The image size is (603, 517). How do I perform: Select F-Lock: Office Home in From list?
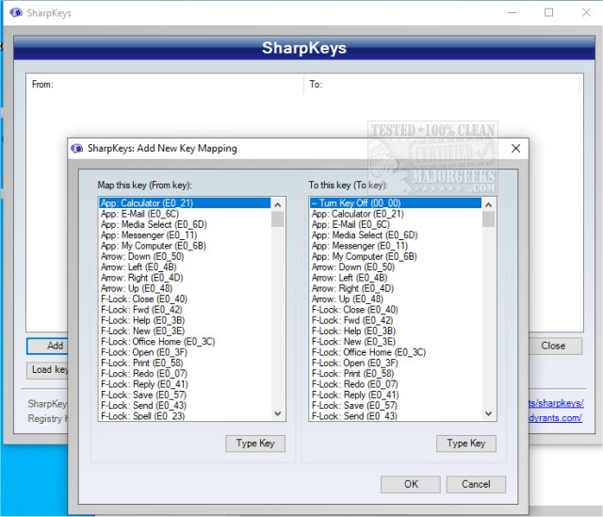[x=185, y=342]
